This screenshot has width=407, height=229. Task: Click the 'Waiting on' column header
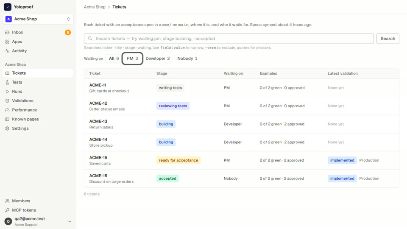coord(233,73)
